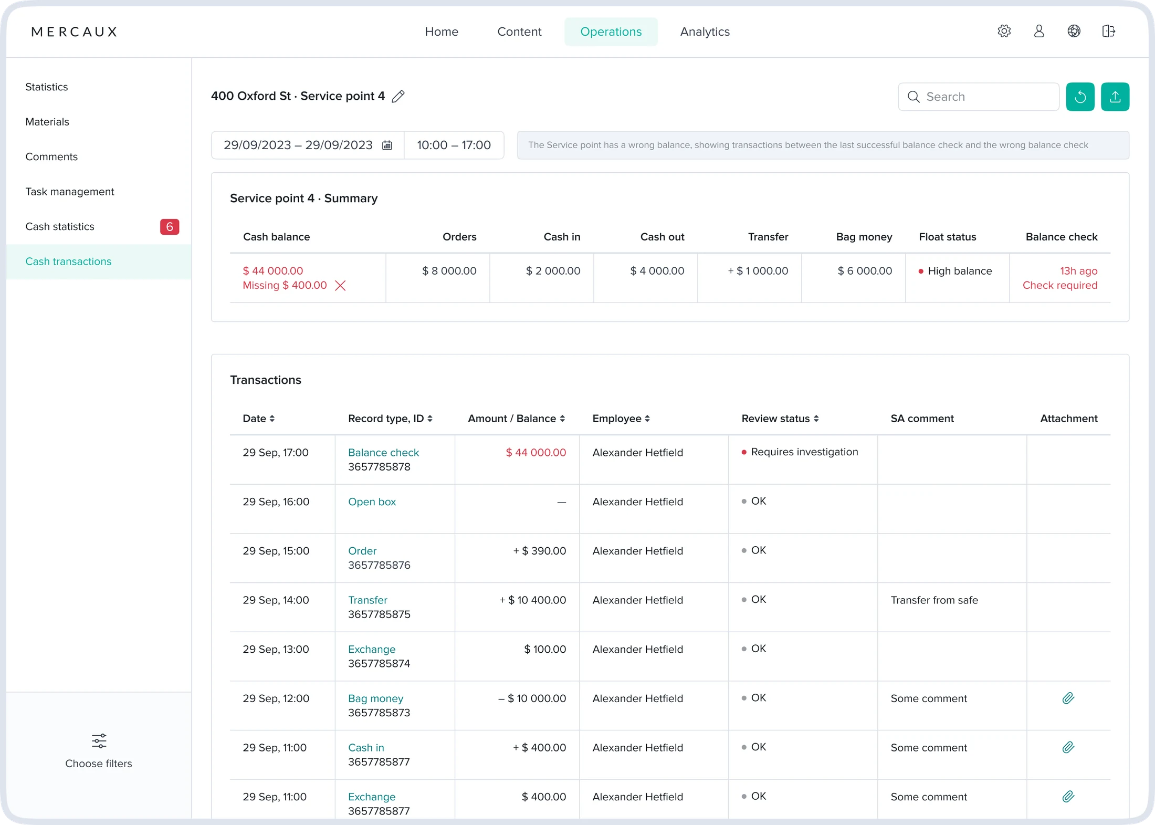Open the settings gear icon
This screenshot has height=825, width=1155.
[x=1004, y=31]
